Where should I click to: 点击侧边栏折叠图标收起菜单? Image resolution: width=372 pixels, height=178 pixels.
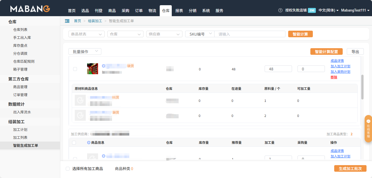(x=67, y=21)
